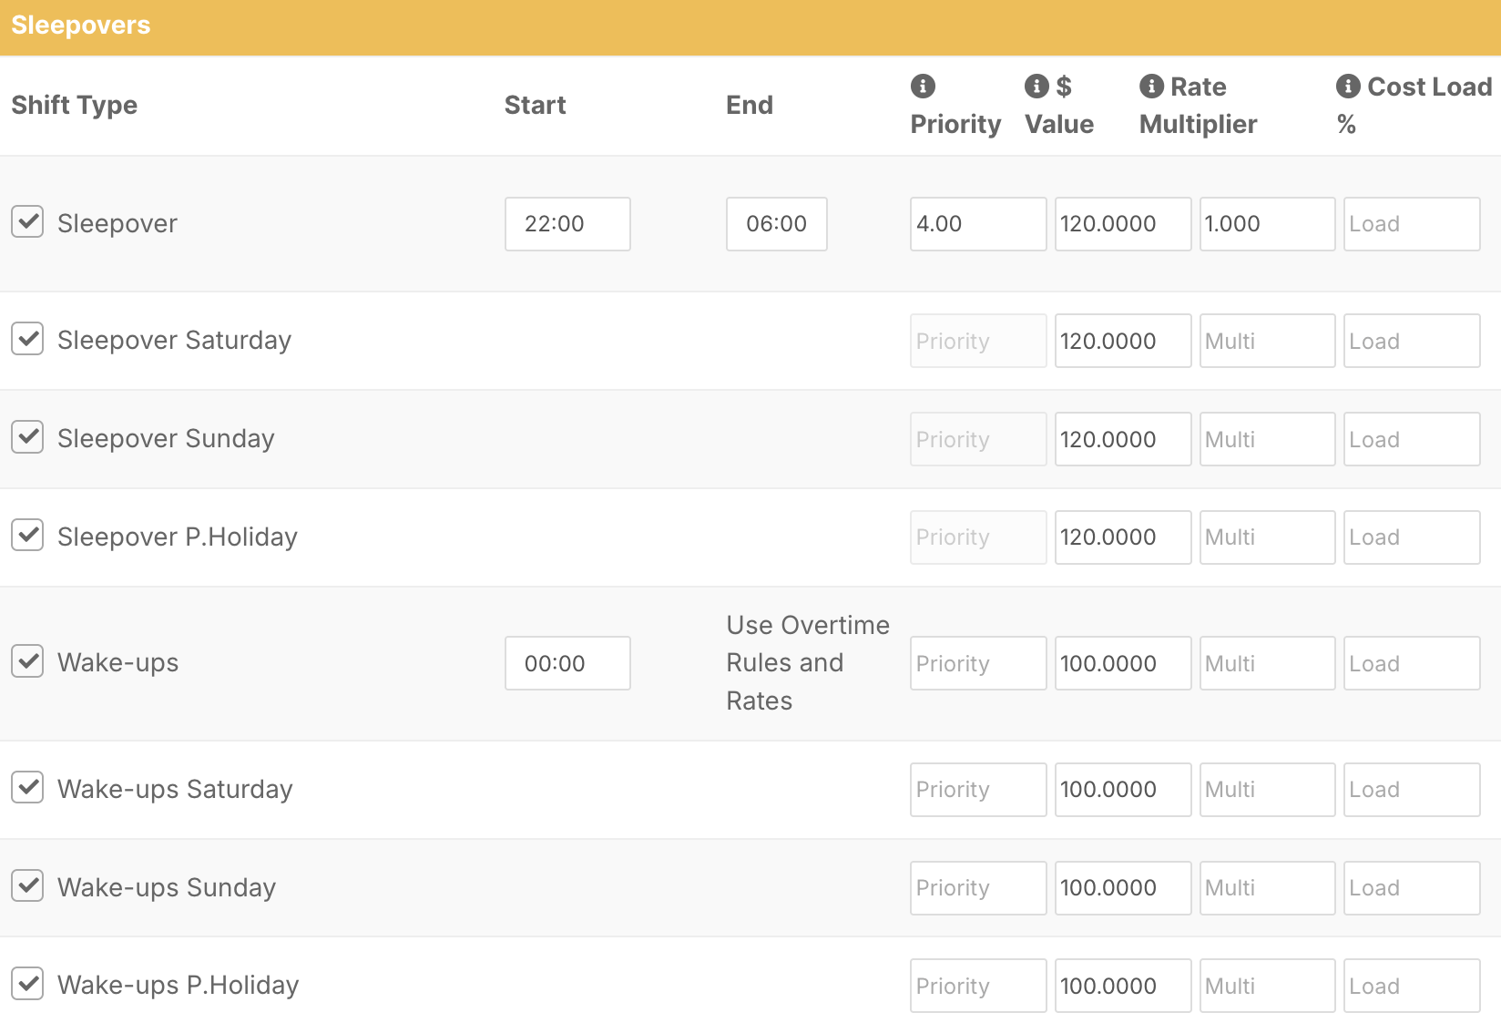Click the Wake-ups Sunday Load field

1412,888
